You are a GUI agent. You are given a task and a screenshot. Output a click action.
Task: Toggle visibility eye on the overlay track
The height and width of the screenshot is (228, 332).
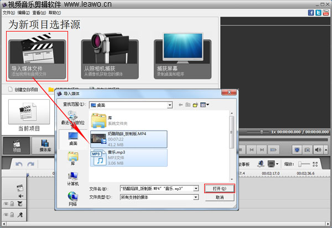(6, 204)
